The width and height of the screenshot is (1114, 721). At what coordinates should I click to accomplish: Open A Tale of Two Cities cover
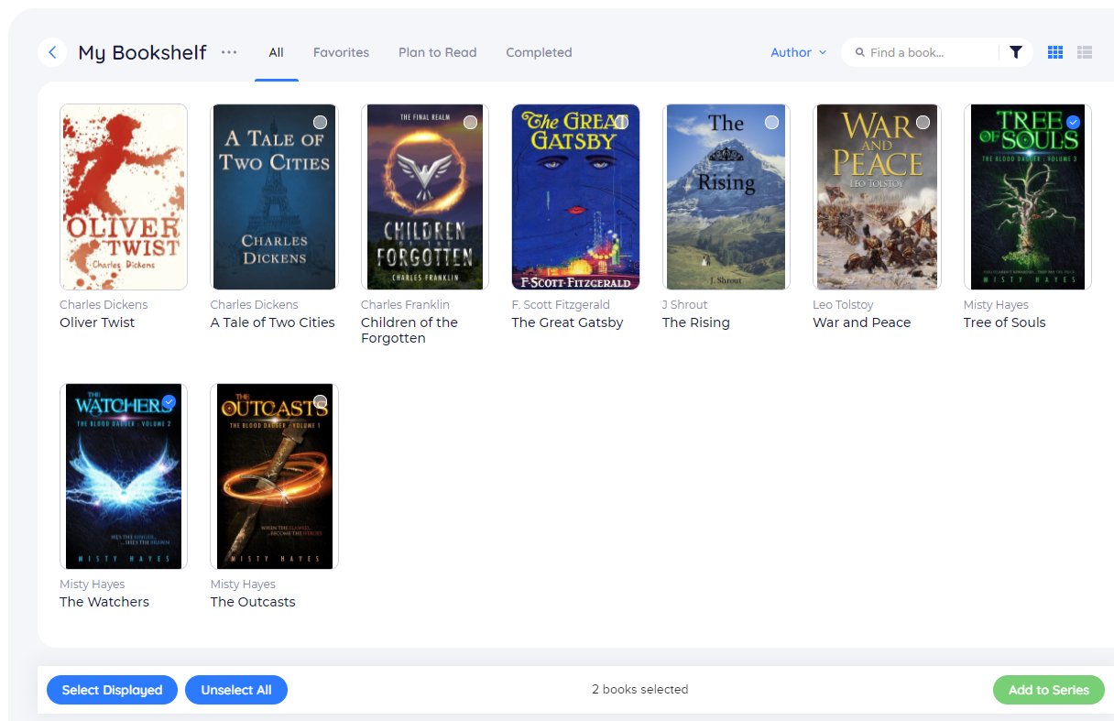(274, 197)
